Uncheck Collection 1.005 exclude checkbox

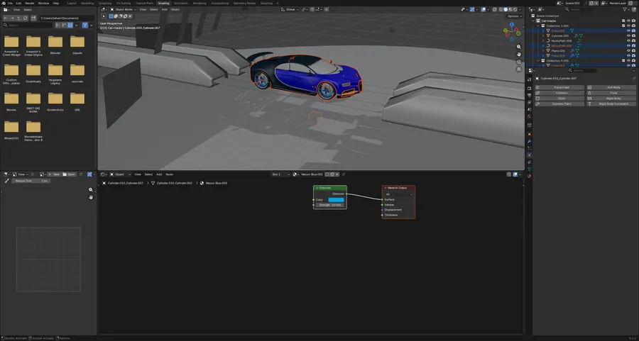[623, 26]
